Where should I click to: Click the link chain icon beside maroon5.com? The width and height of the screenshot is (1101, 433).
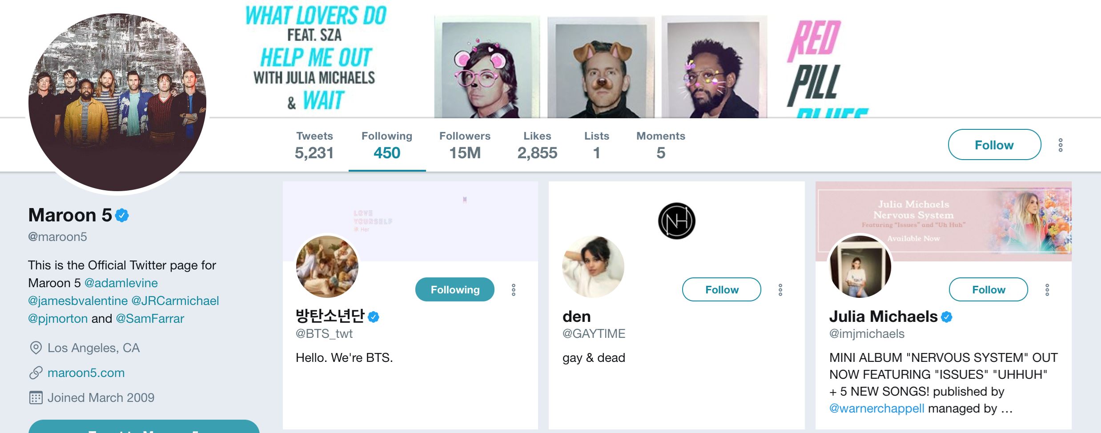tap(35, 373)
